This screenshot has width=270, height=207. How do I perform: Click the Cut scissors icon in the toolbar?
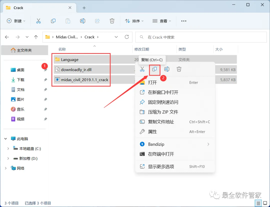(38, 21)
